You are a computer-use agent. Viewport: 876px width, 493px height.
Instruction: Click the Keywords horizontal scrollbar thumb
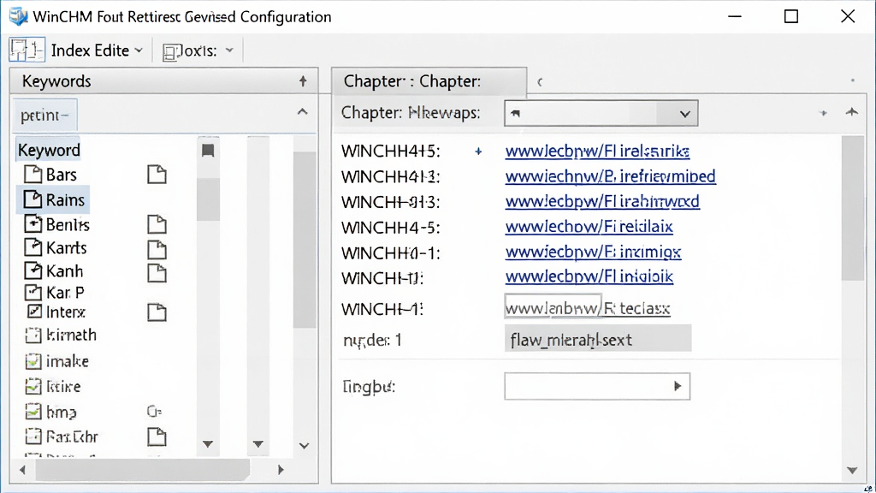click(x=143, y=470)
